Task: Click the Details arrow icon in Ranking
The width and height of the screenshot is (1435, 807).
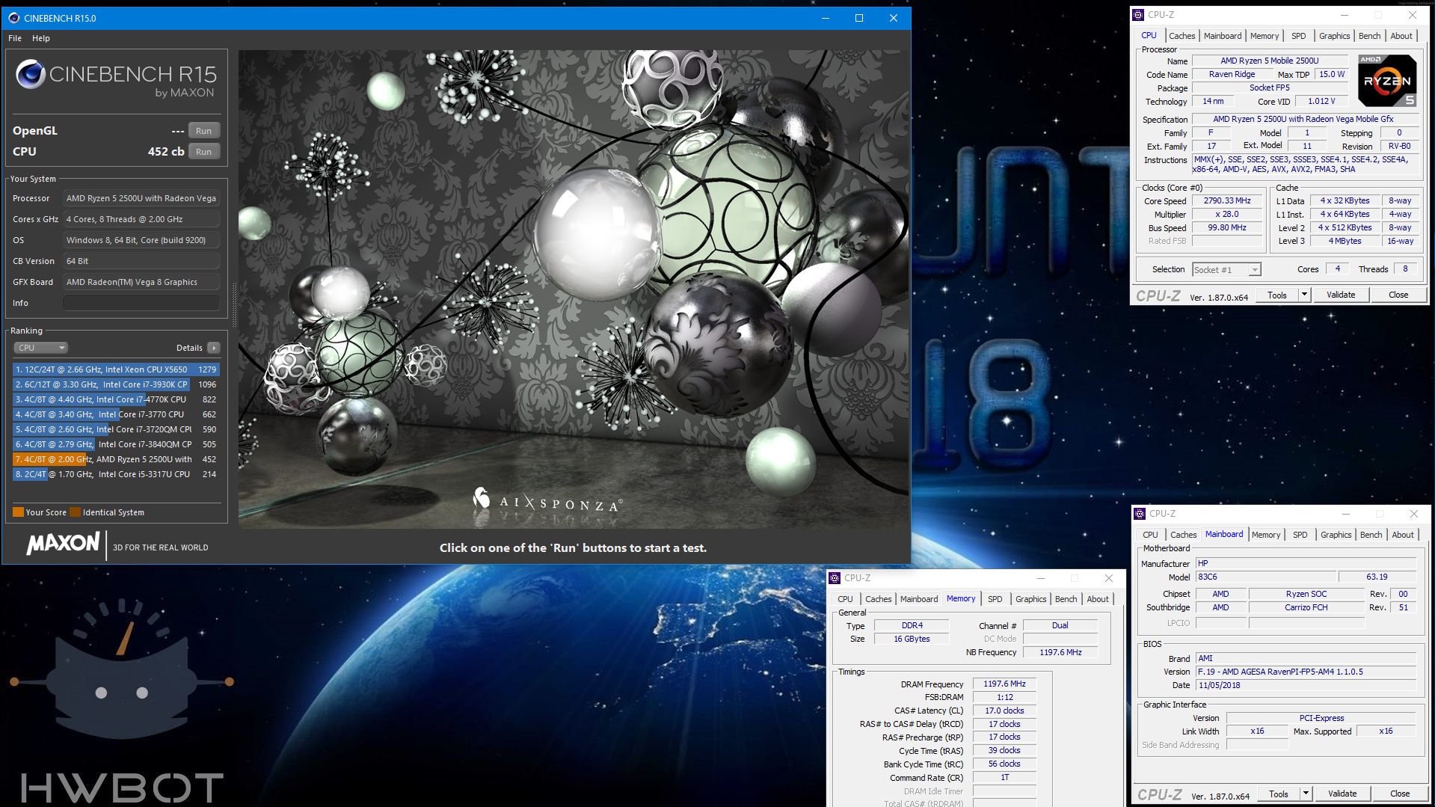Action: tap(214, 348)
